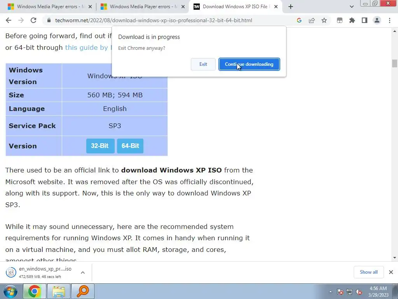Click the 'Language' row header
The height and width of the screenshot is (299, 398).
click(34, 109)
